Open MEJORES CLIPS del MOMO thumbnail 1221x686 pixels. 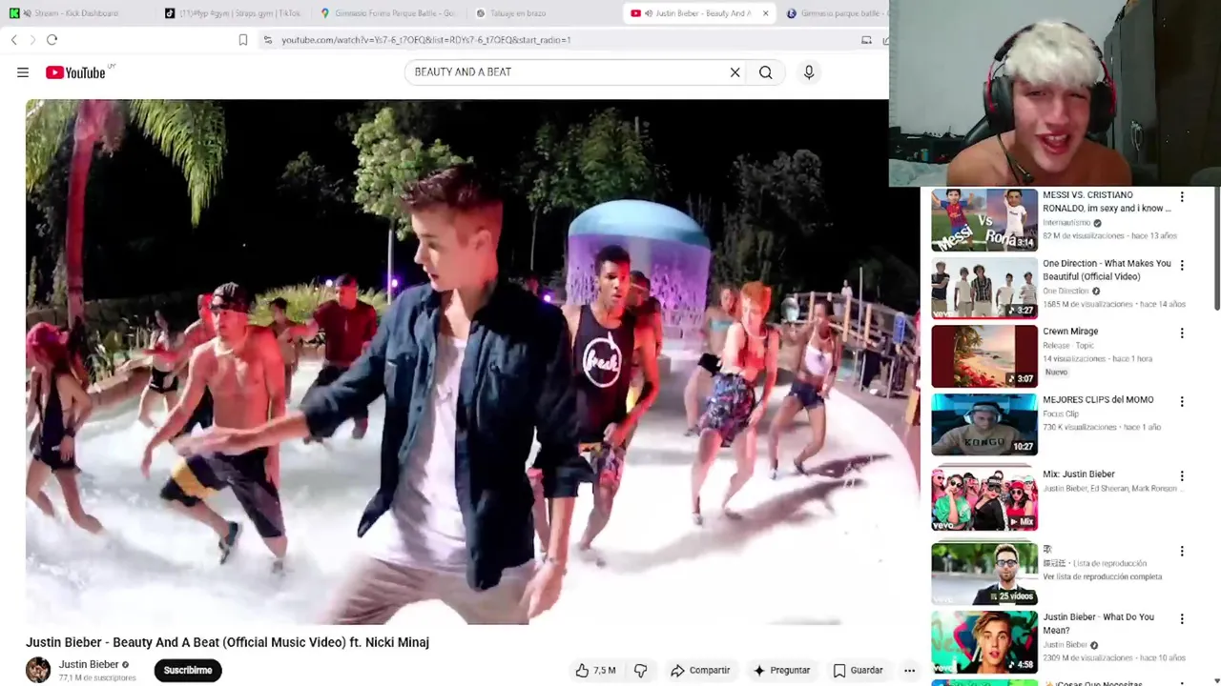[984, 425]
